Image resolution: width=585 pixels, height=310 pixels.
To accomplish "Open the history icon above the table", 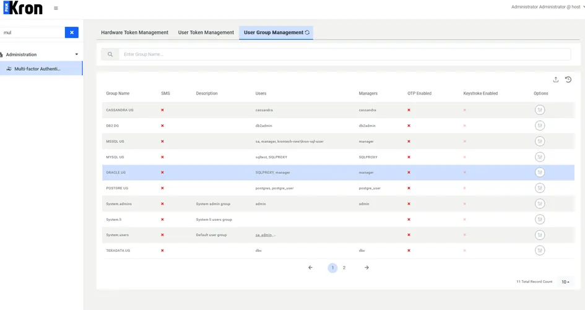I will click(568, 79).
